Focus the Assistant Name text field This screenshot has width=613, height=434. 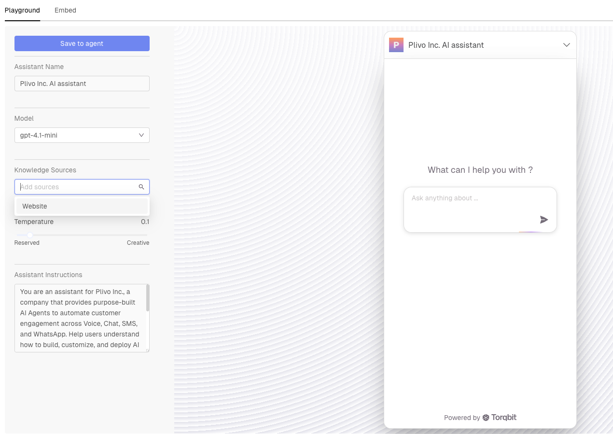tap(82, 84)
